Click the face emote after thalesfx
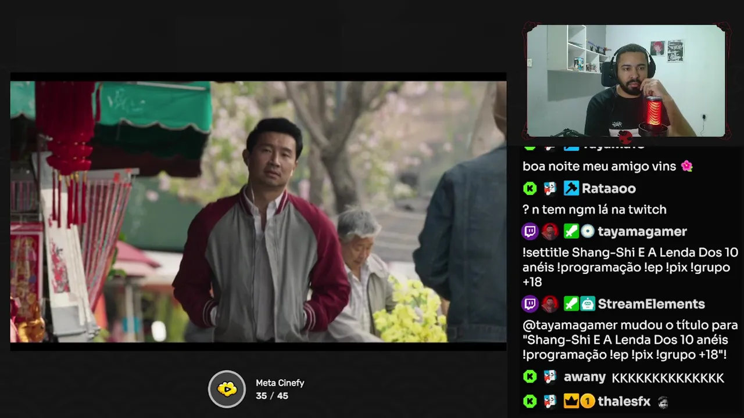Screen dimensions: 744x418 tap(663, 402)
